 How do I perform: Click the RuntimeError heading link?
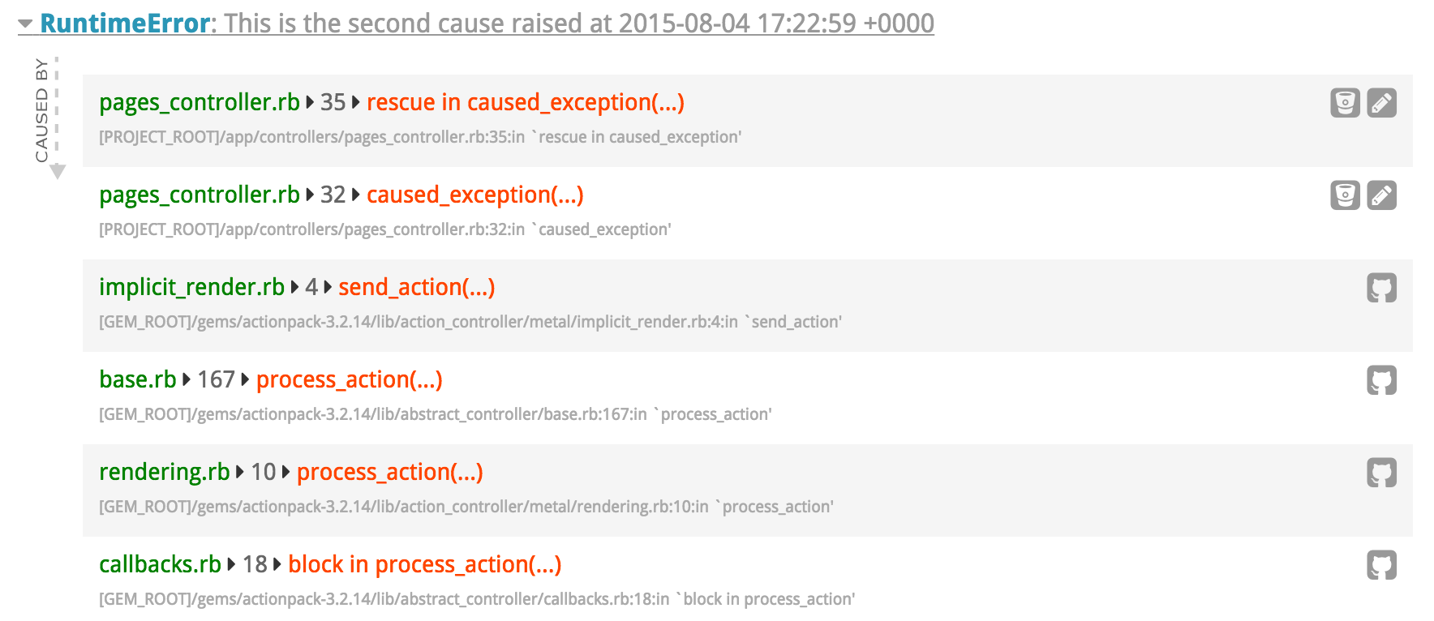tap(125, 24)
